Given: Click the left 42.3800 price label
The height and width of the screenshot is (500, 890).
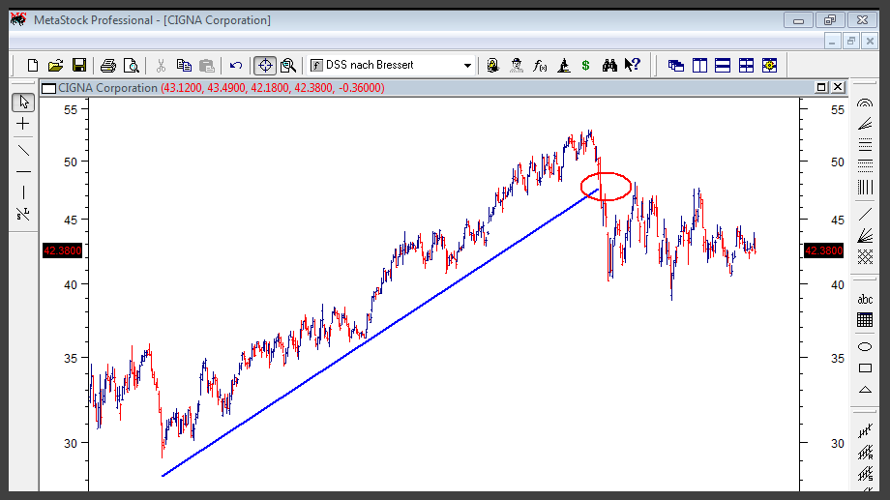Looking at the screenshot, I should coord(63,250).
